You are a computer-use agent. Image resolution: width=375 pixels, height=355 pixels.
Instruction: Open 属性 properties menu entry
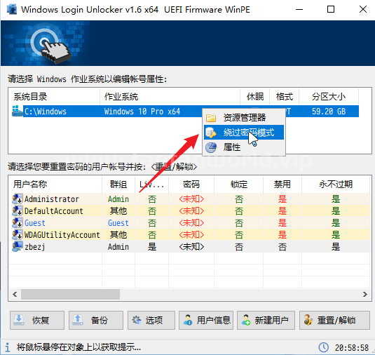coord(244,147)
